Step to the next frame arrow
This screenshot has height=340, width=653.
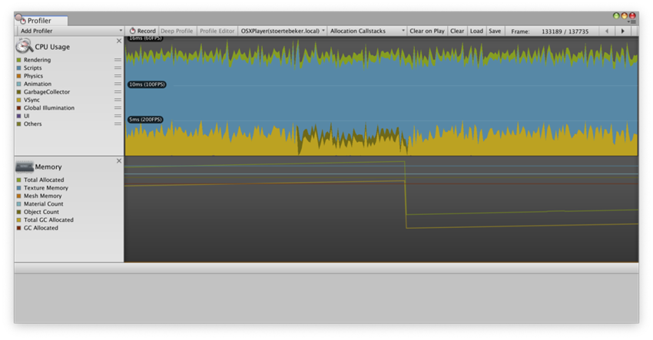[x=623, y=31]
